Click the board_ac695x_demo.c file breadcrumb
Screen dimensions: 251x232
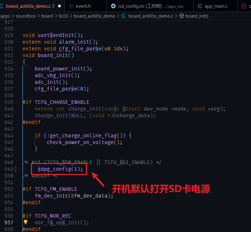(151, 16)
